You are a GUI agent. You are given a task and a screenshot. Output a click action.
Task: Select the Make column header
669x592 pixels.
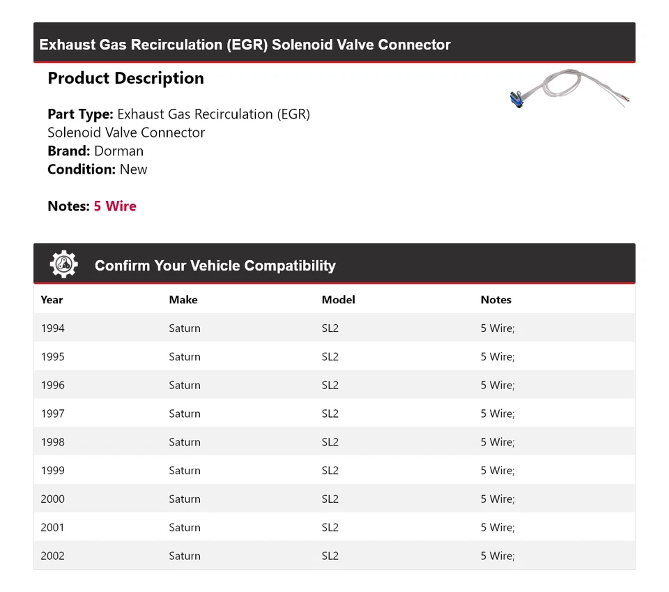click(183, 300)
